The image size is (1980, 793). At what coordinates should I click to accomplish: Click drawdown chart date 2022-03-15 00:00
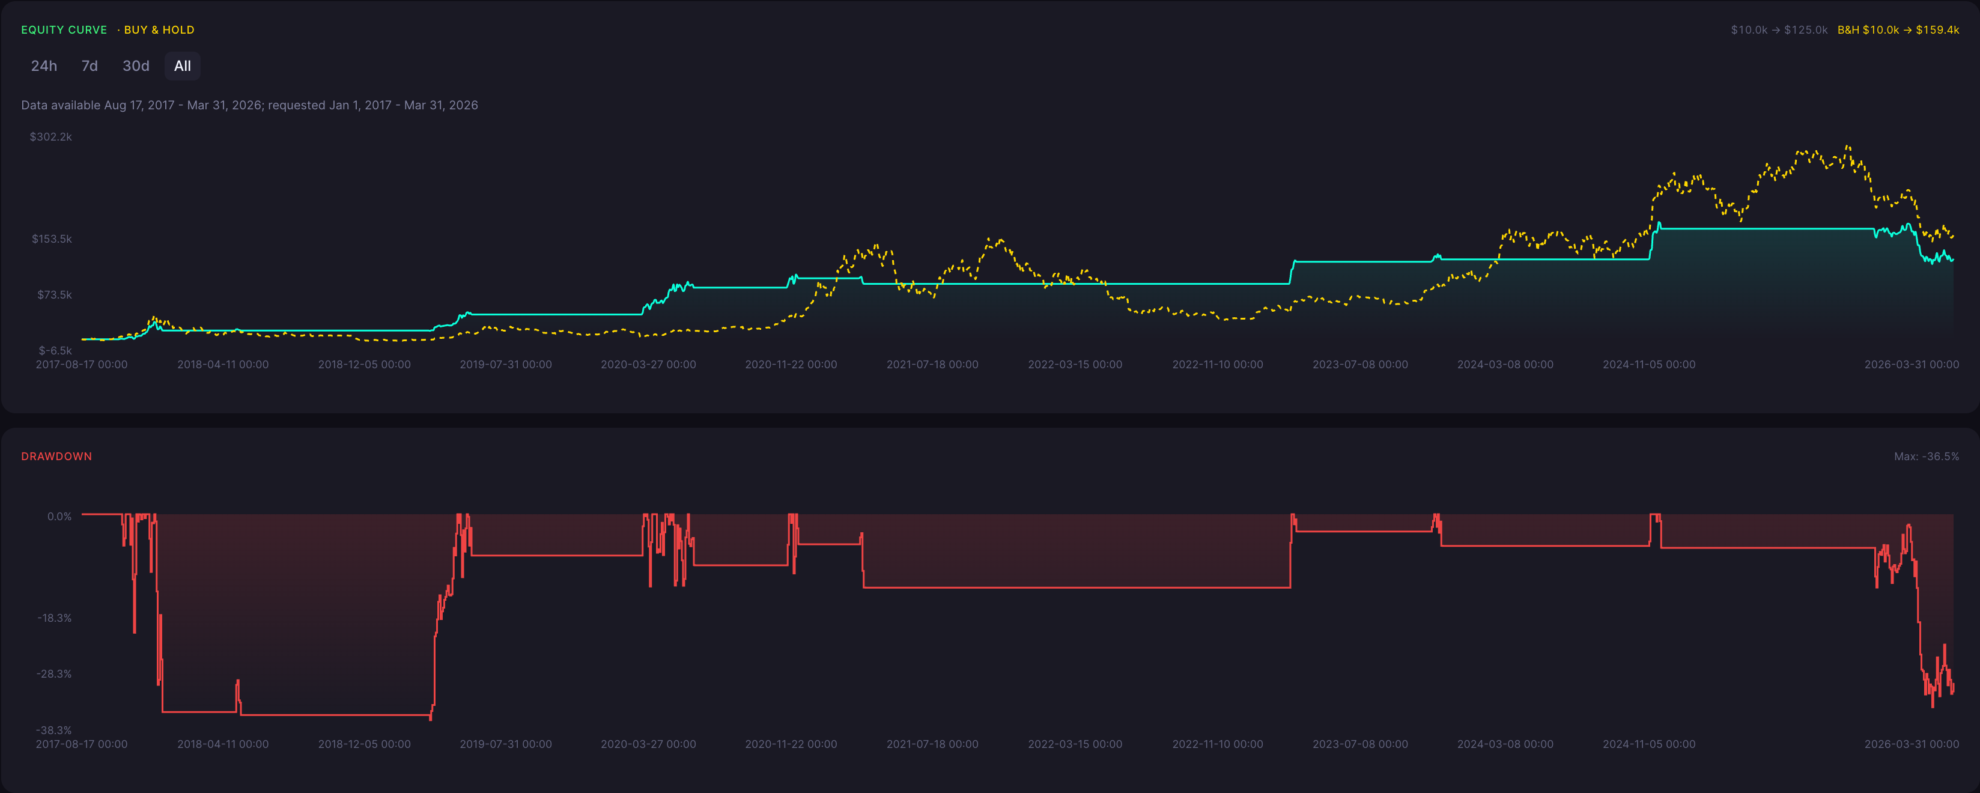[1075, 744]
